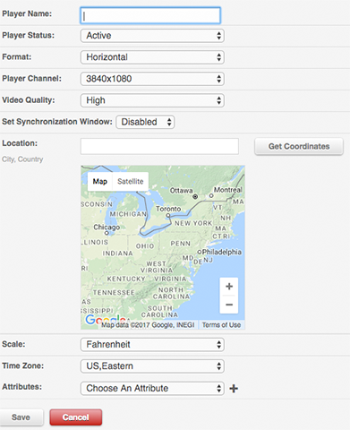350x430 pixels.
Task: Click the Save button
Action: (21, 417)
